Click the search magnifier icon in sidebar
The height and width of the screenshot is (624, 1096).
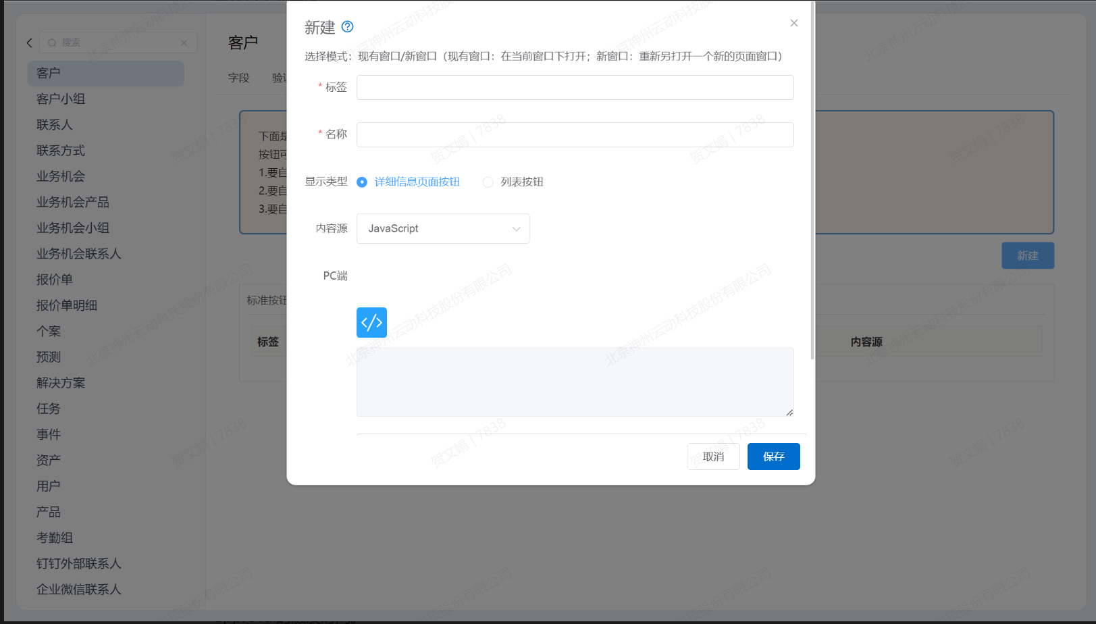(x=52, y=43)
